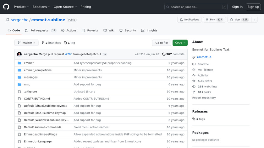Viewport: 264px width, 148px height.
Task: Open the master branch dropdown
Action: (x=26, y=43)
